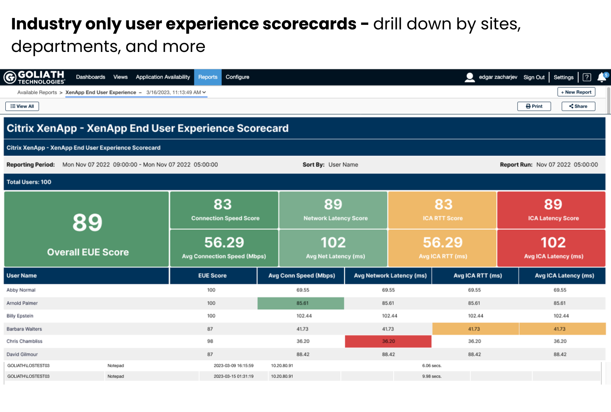Viewport: 611px width, 412px height.
Task: Print the scorecard report
Action: (534, 106)
